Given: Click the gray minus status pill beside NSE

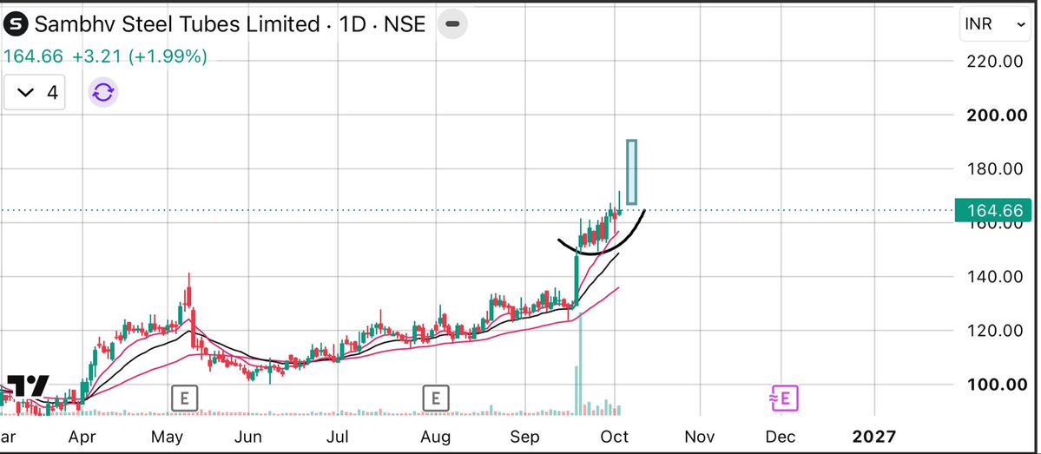Looking at the screenshot, I should click(x=452, y=24).
